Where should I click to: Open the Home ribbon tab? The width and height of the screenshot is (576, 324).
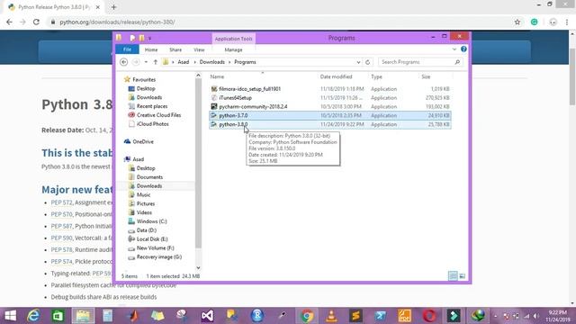point(151,49)
